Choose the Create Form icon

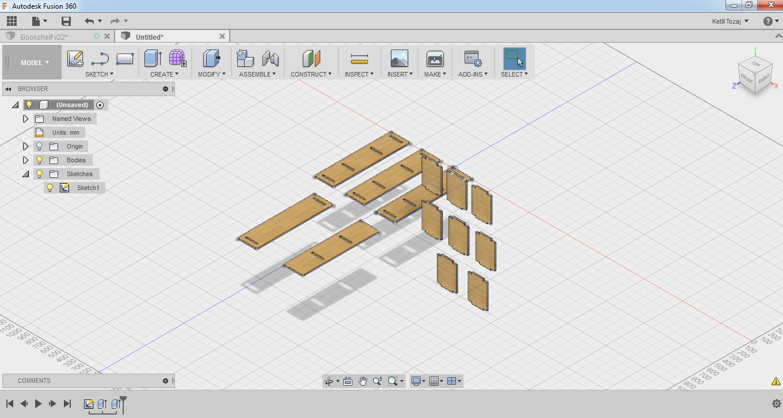177,58
